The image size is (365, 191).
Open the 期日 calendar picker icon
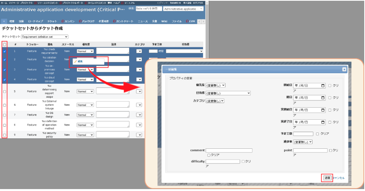click(x=323, y=98)
